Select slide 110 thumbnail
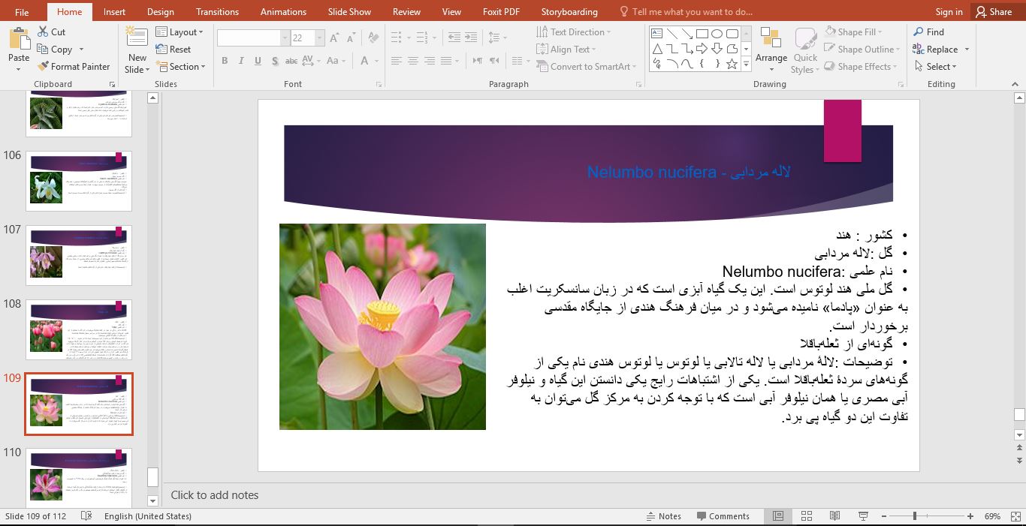 79,478
